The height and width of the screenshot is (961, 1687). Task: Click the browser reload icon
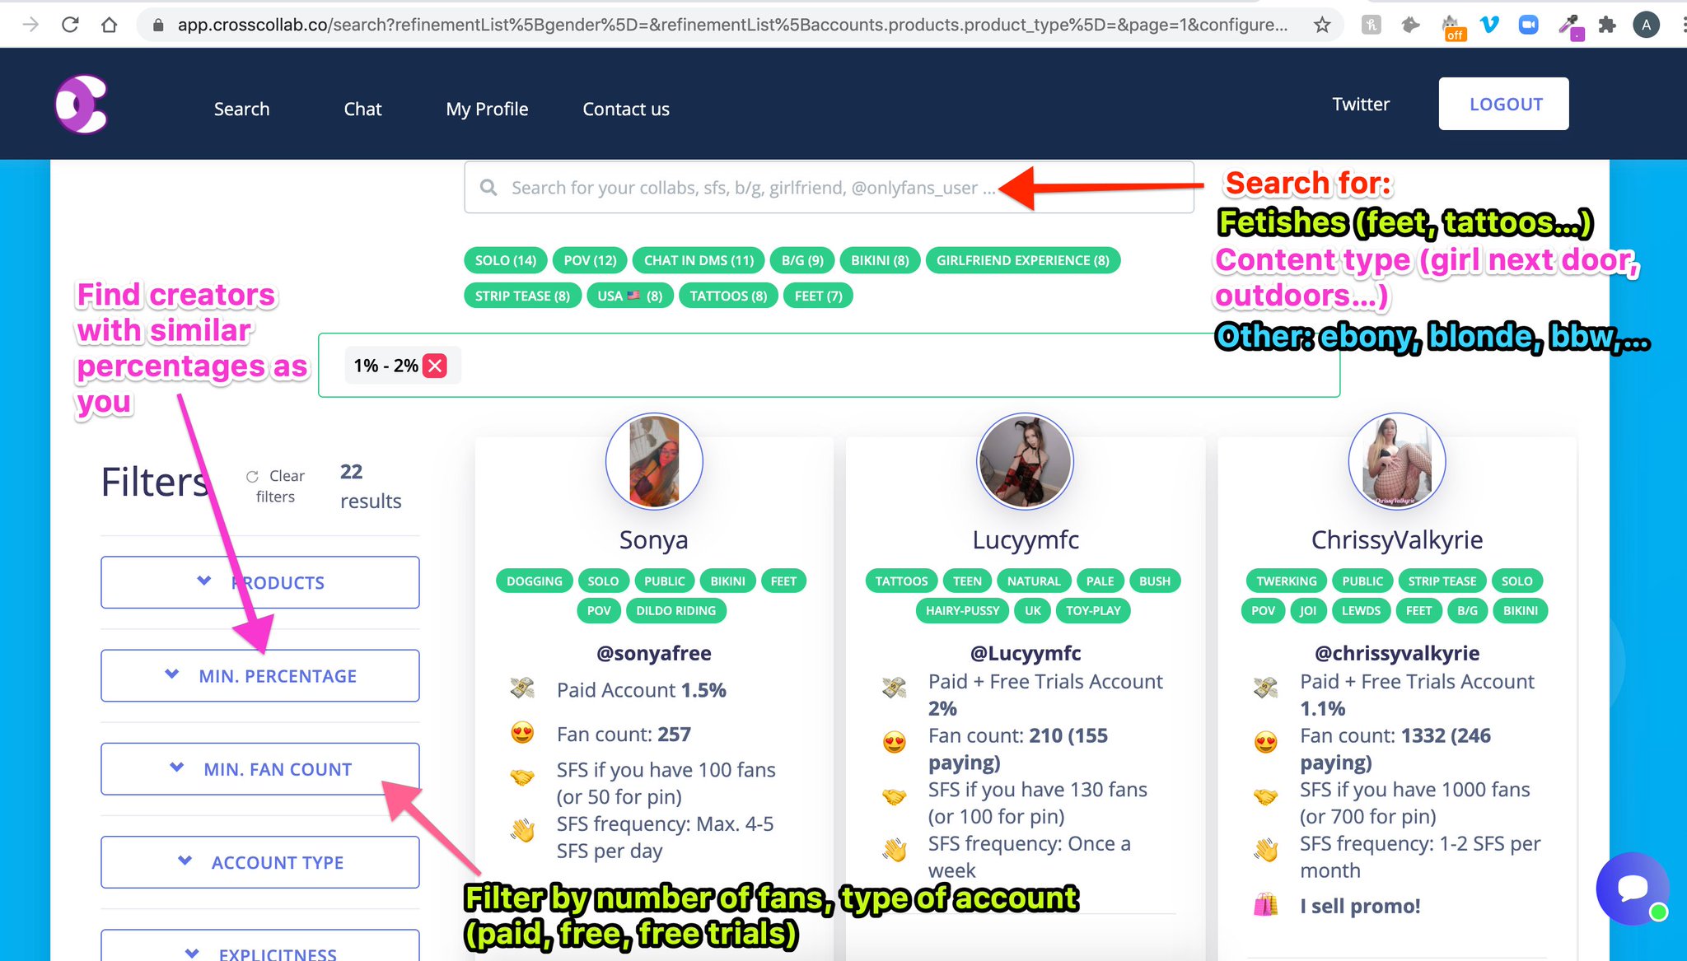coord(70,25)
